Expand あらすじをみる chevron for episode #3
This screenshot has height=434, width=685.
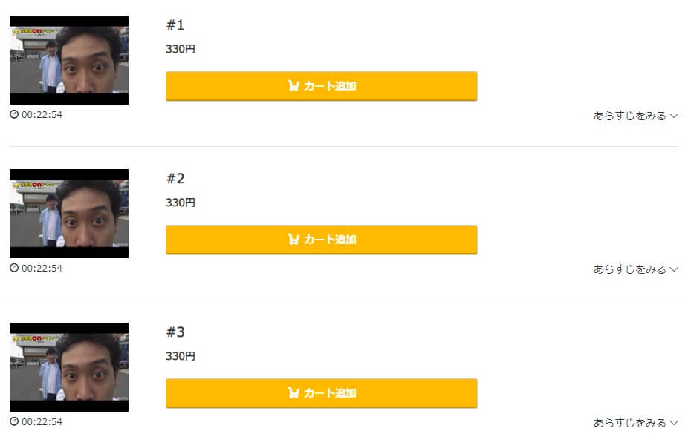point(674,423)
